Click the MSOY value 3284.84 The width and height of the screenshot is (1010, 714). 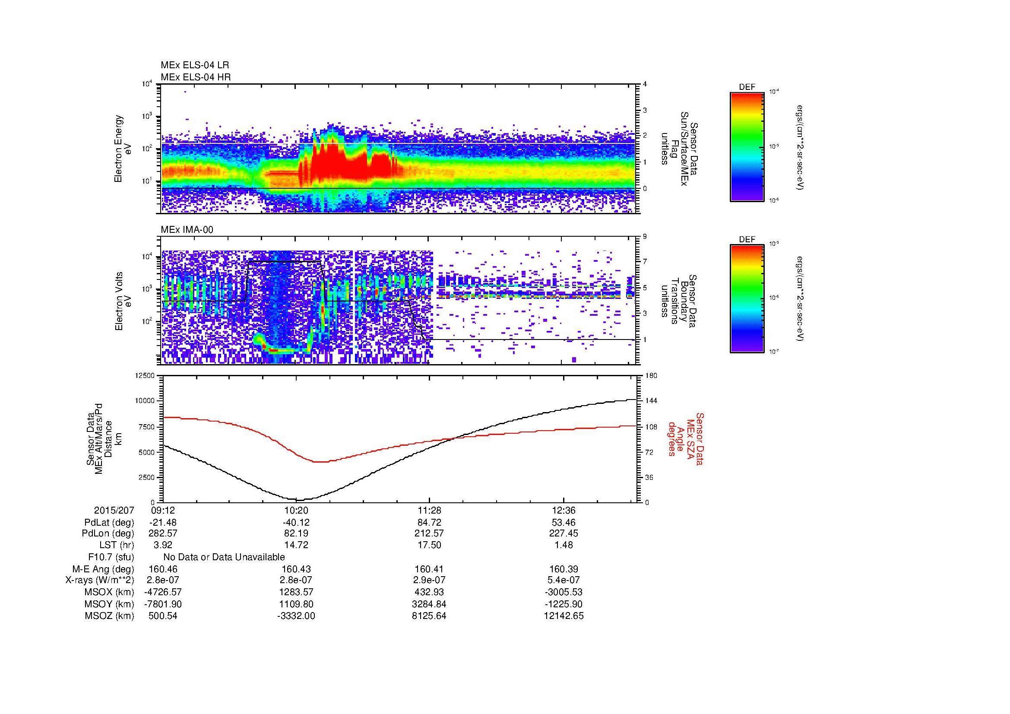point(429,604)
